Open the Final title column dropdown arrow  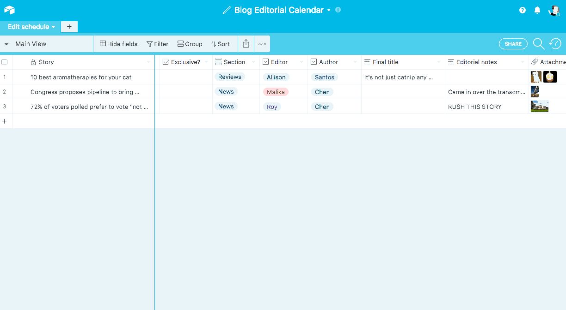[438, 62]
